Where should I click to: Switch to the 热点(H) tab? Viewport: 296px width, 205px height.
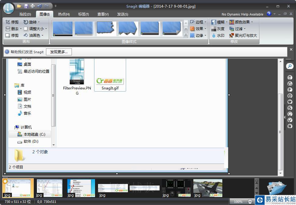pos(64,14)
